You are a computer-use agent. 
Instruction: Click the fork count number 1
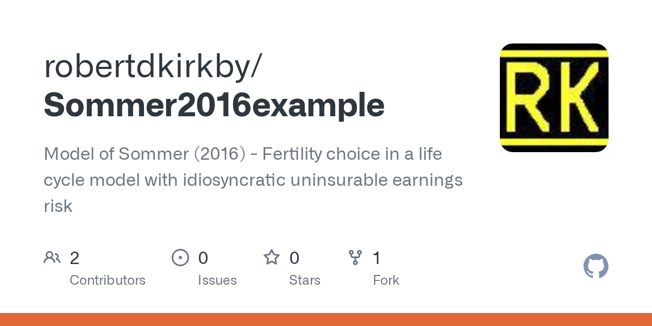pyautogui.click(x=377, y=258)
